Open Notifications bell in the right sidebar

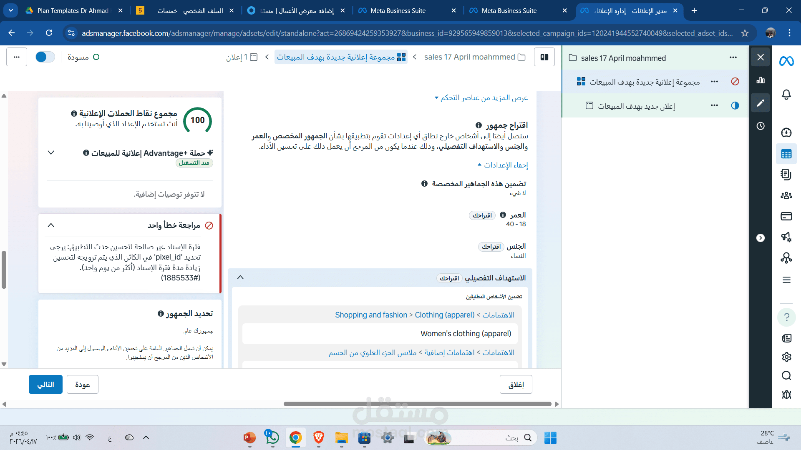[786, 95]
